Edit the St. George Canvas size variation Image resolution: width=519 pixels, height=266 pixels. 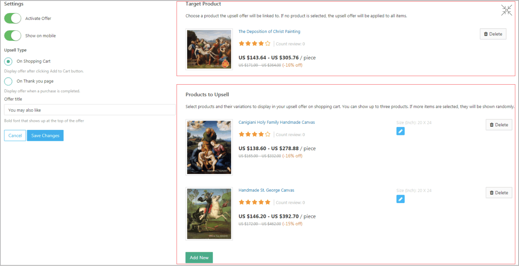[400, 199]
